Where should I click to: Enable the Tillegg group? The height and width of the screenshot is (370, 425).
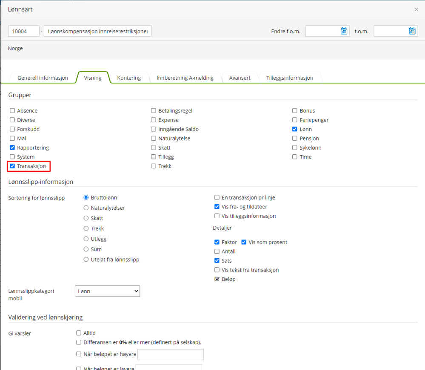coord(154,157)
